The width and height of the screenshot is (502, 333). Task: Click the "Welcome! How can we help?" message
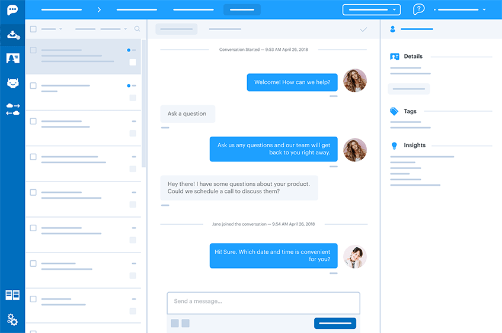(x=292, y=82)
